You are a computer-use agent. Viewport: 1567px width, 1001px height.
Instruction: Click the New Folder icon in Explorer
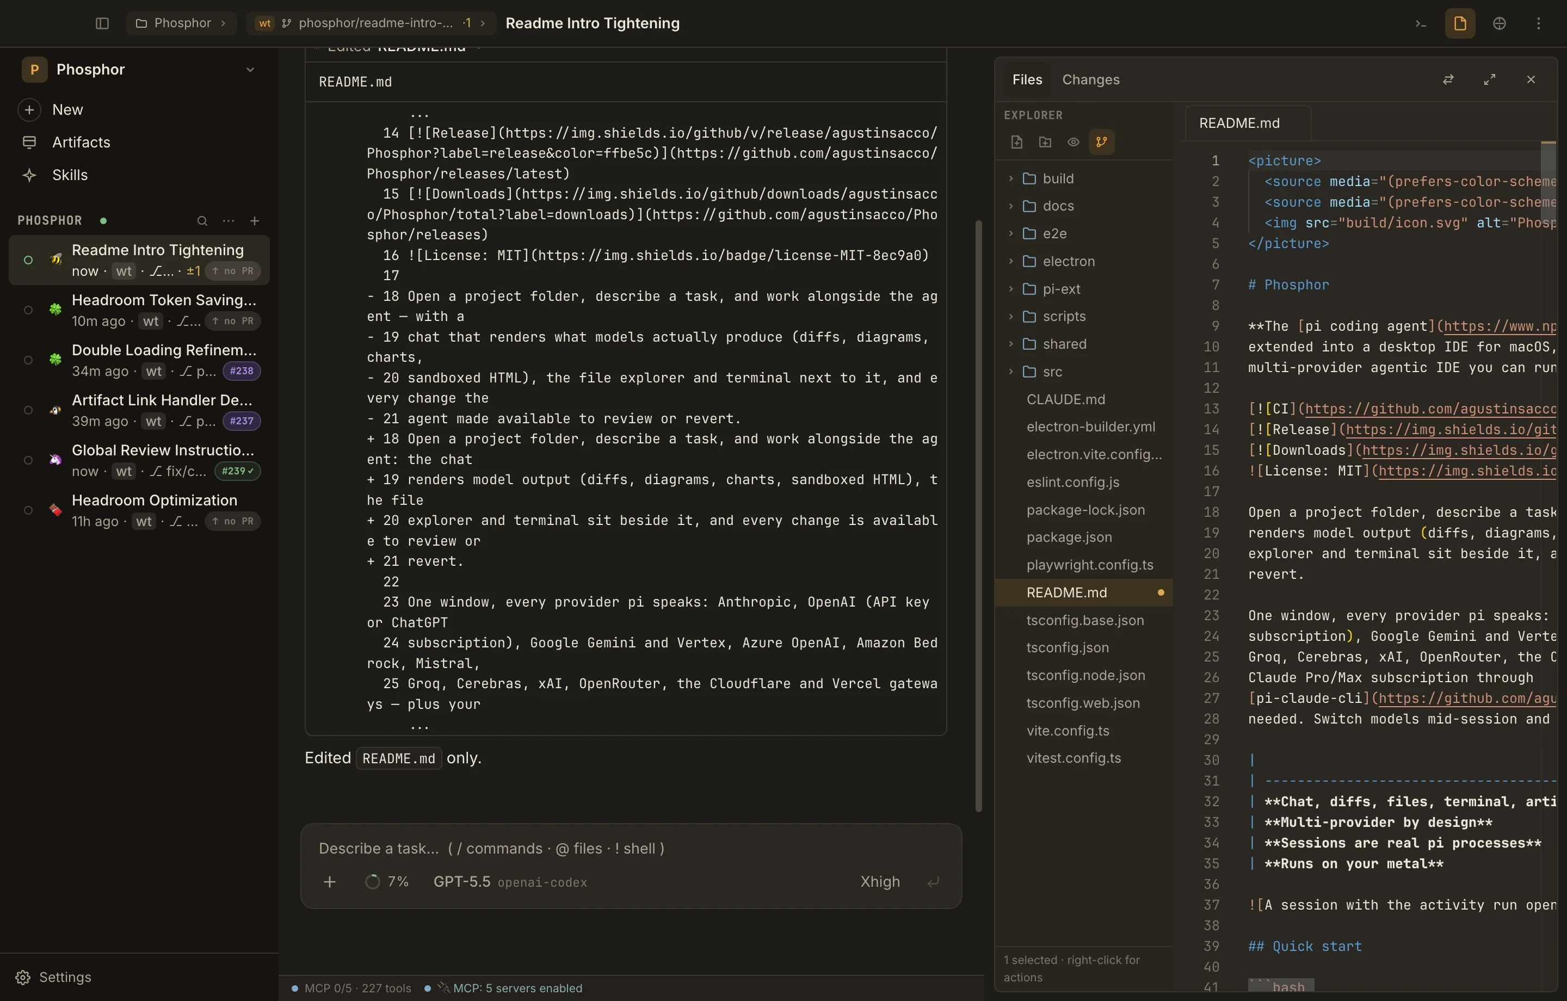point(1045,142)
